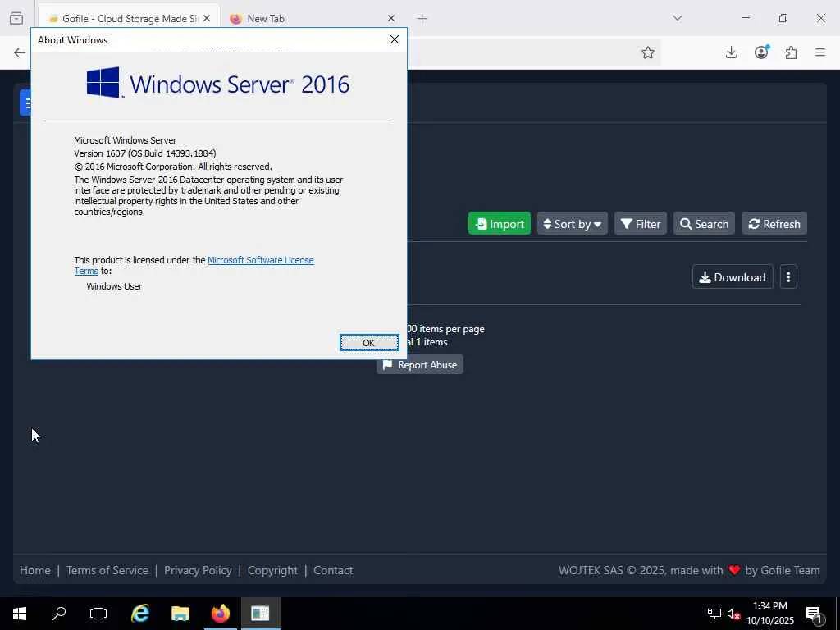Click Report Abuse
The height and width of the screenshot is (630, 840).
(x=420, y=365)
